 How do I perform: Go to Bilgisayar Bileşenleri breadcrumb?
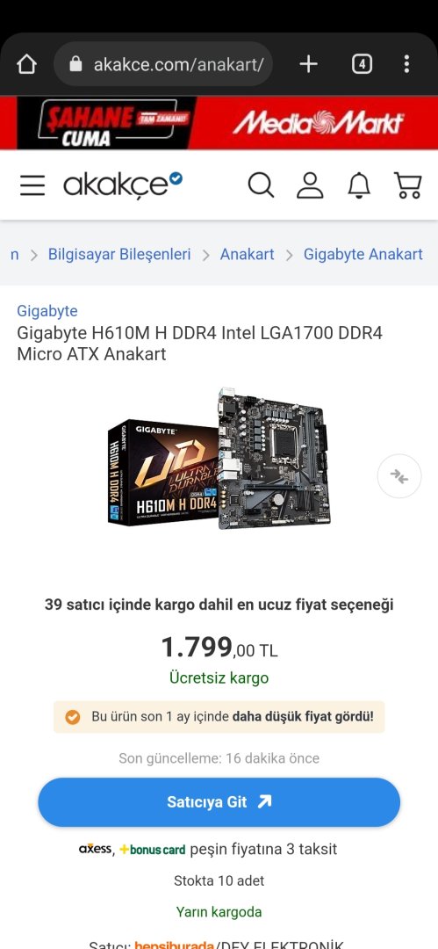click(x=119, y=254)
